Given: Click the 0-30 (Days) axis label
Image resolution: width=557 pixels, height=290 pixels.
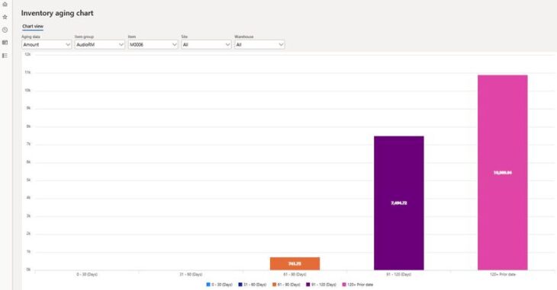Looking at the screenshot, I should [87, 275].
